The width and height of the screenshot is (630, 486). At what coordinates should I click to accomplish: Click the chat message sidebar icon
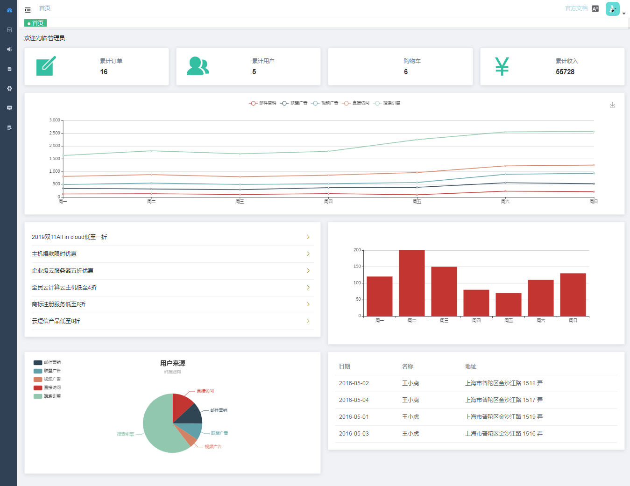pos(9,108)
